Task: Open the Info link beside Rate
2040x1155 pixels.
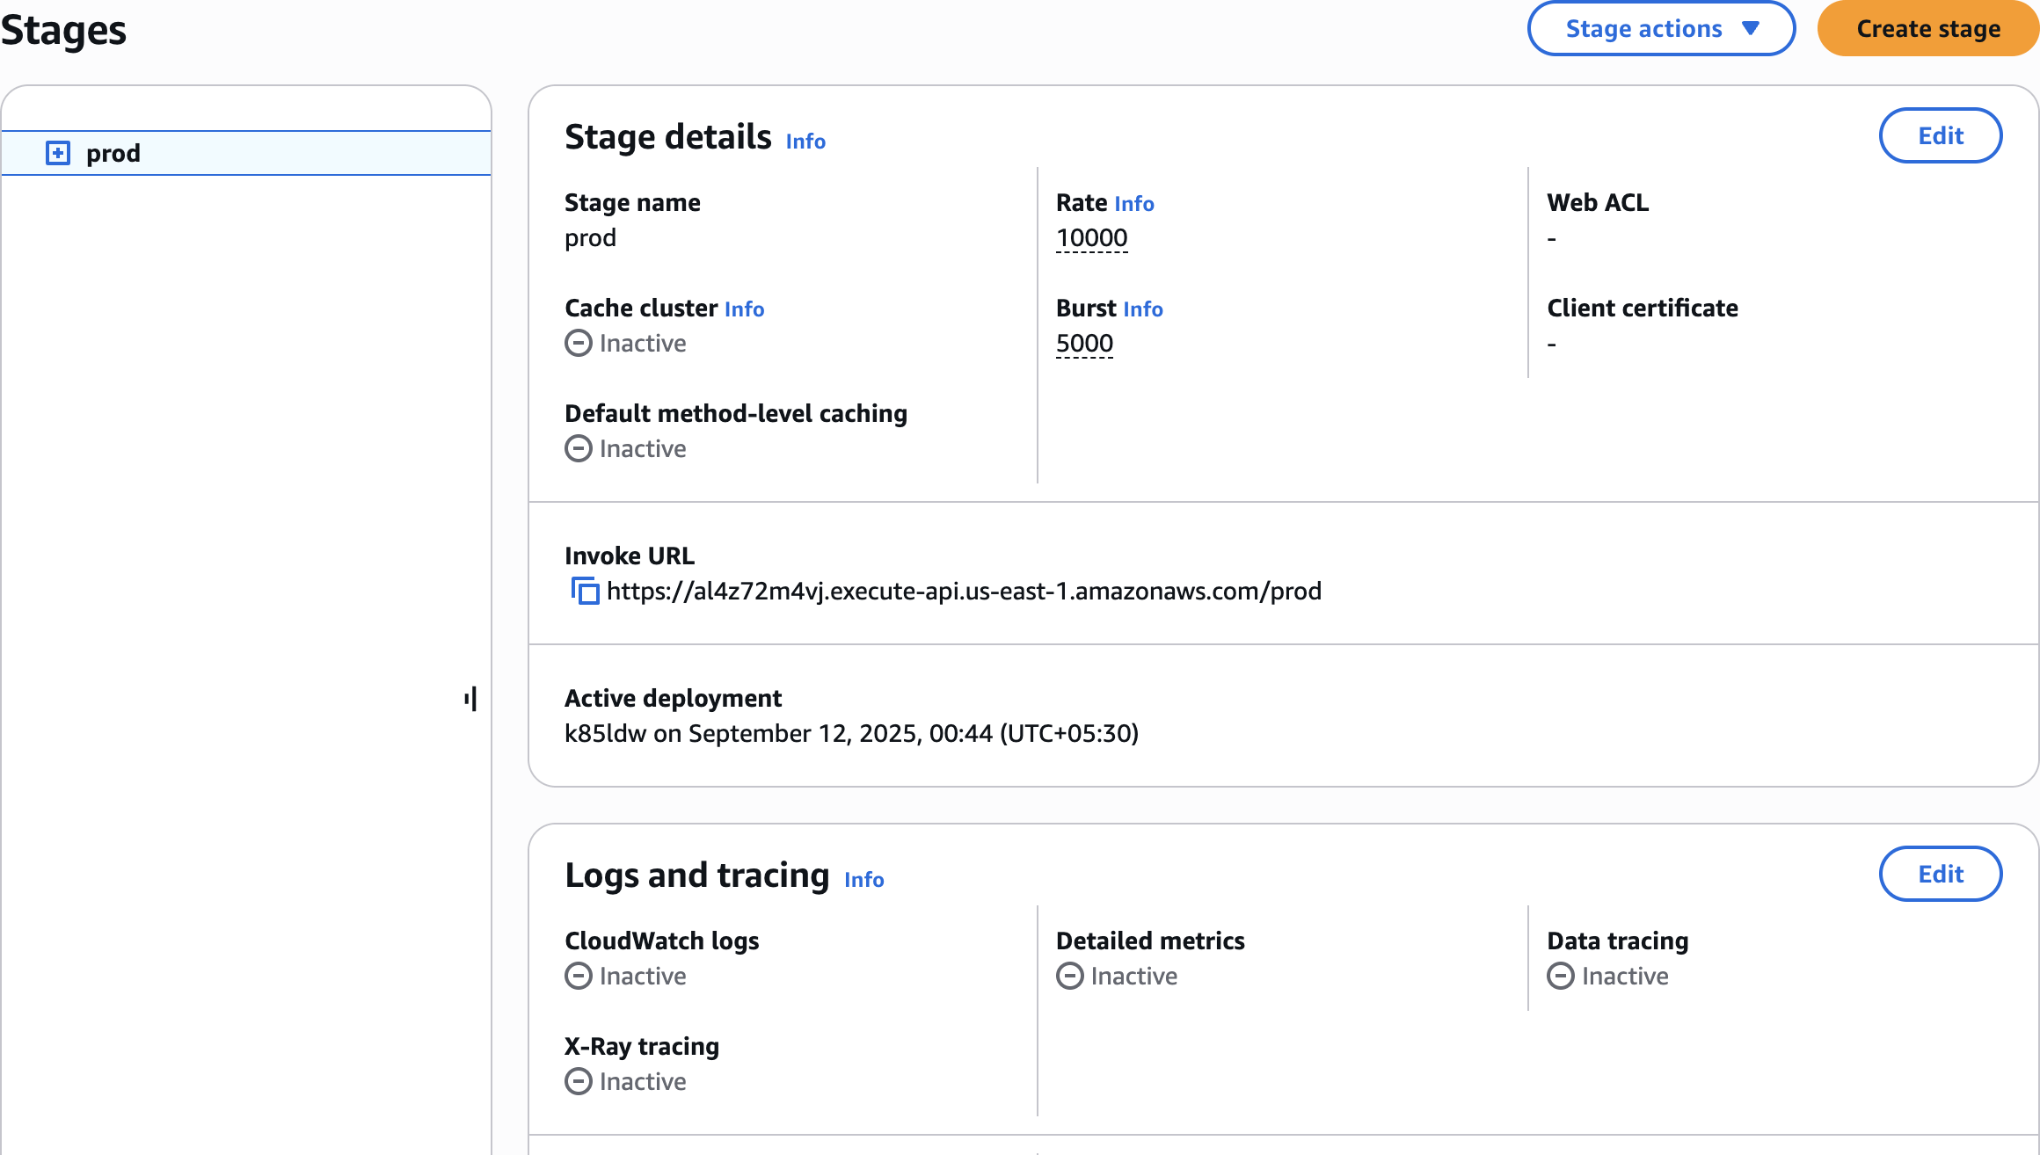Action: [x=1133, y=204]
